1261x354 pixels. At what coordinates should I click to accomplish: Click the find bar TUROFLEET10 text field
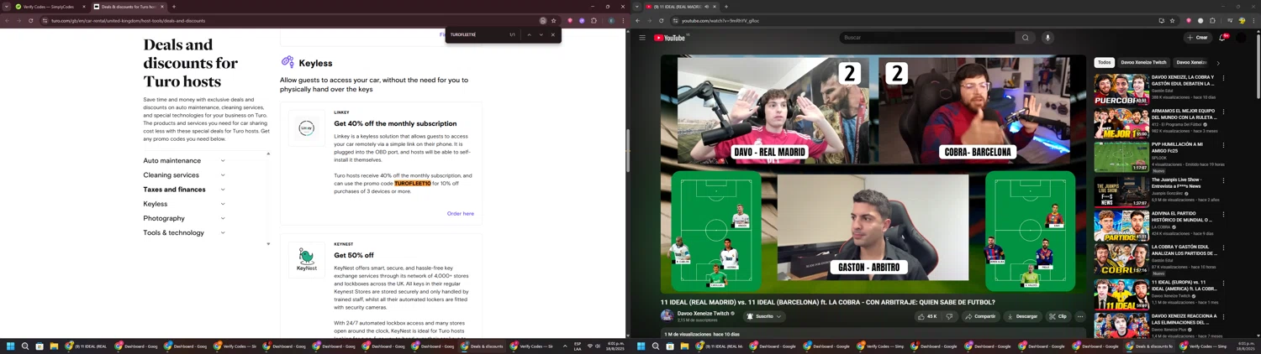click(476, 34)
